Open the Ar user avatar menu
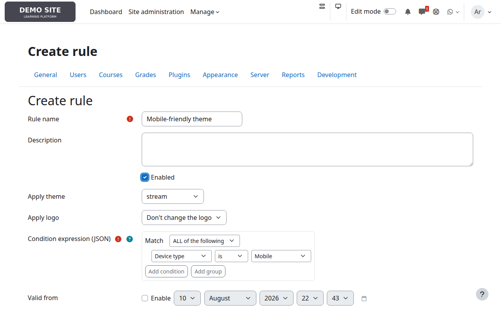Viewport: 501px width, 313px height. point(478,12)
